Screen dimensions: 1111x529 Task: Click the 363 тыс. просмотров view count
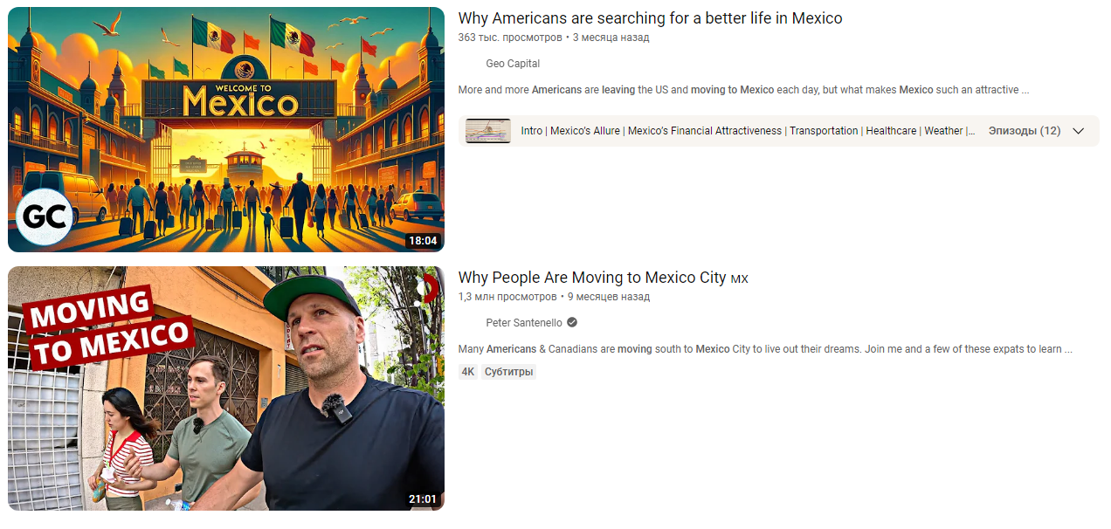[x=510, y=38]
